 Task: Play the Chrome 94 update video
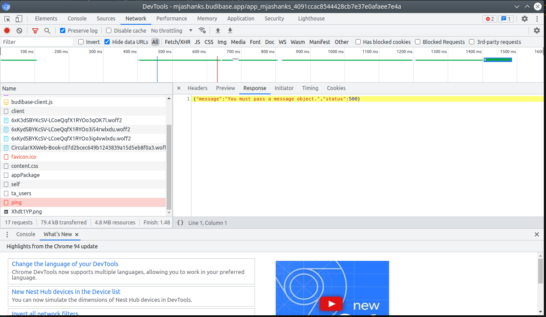(x=332, y=303)
